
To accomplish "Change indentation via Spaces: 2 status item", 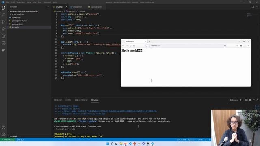I will click(192, 140).
